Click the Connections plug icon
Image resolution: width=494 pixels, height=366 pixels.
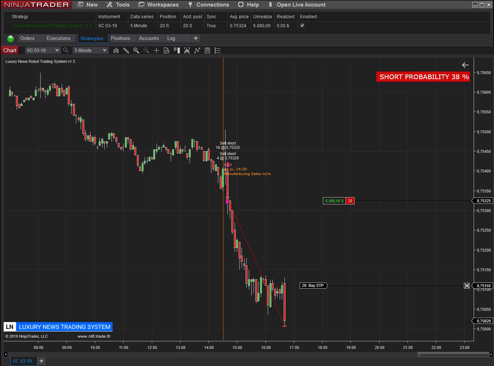point(190,4)
